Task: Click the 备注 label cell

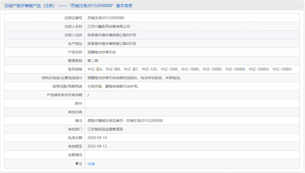Action: [x=45, y=121]
